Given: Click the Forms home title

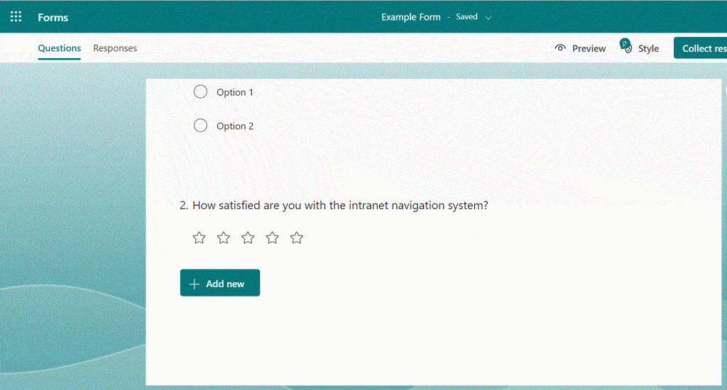Looking at the screenshot, I should (x=53, y=17).
